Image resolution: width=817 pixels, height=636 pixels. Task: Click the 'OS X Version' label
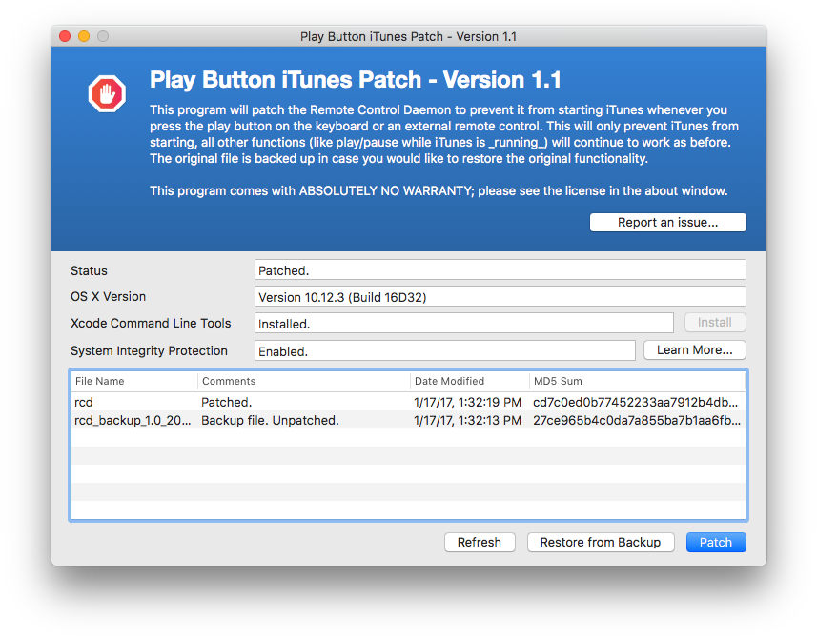click(109, 297)
